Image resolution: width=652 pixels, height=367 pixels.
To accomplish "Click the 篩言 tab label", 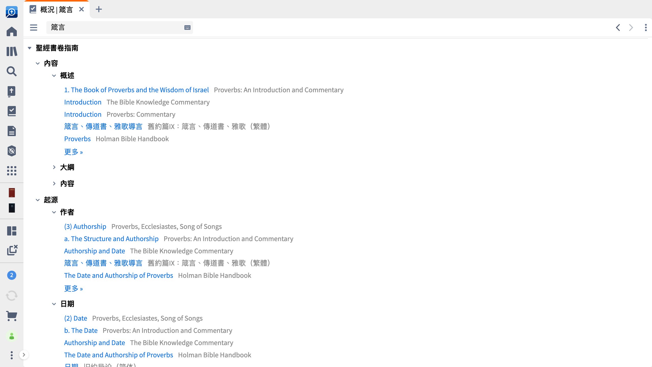I will tap(57, 10).
